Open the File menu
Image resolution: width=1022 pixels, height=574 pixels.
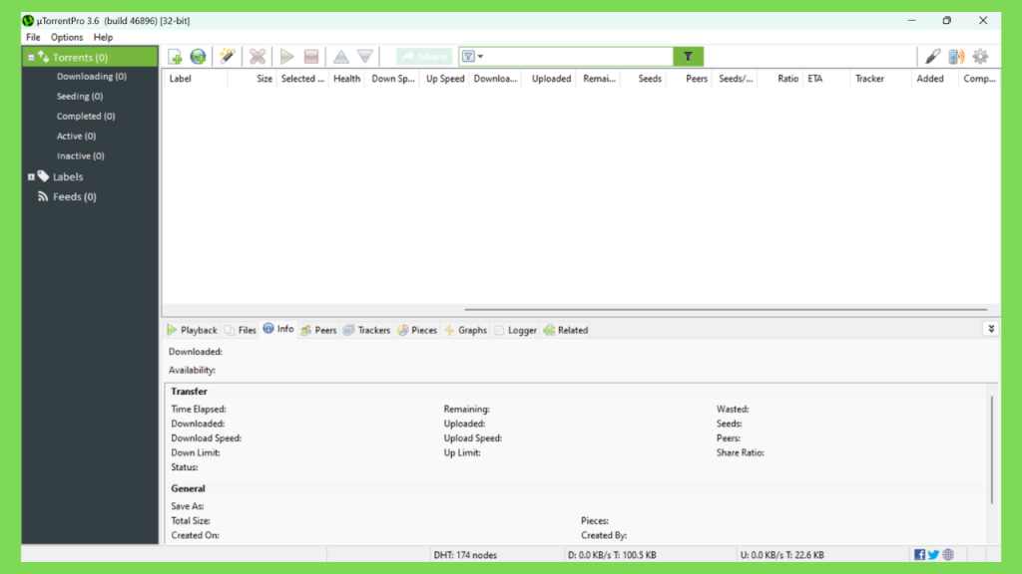click(33, 37)
